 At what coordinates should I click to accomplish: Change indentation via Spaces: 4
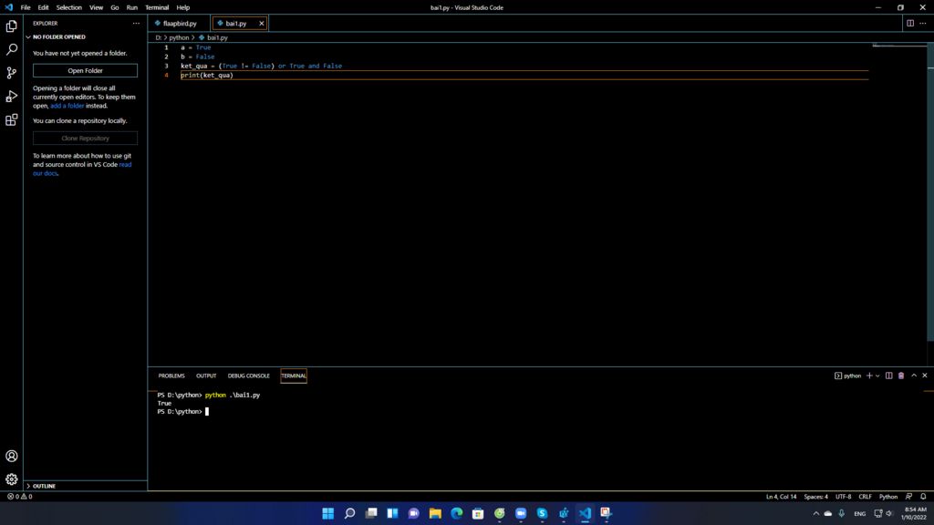(x=815, y=497)
